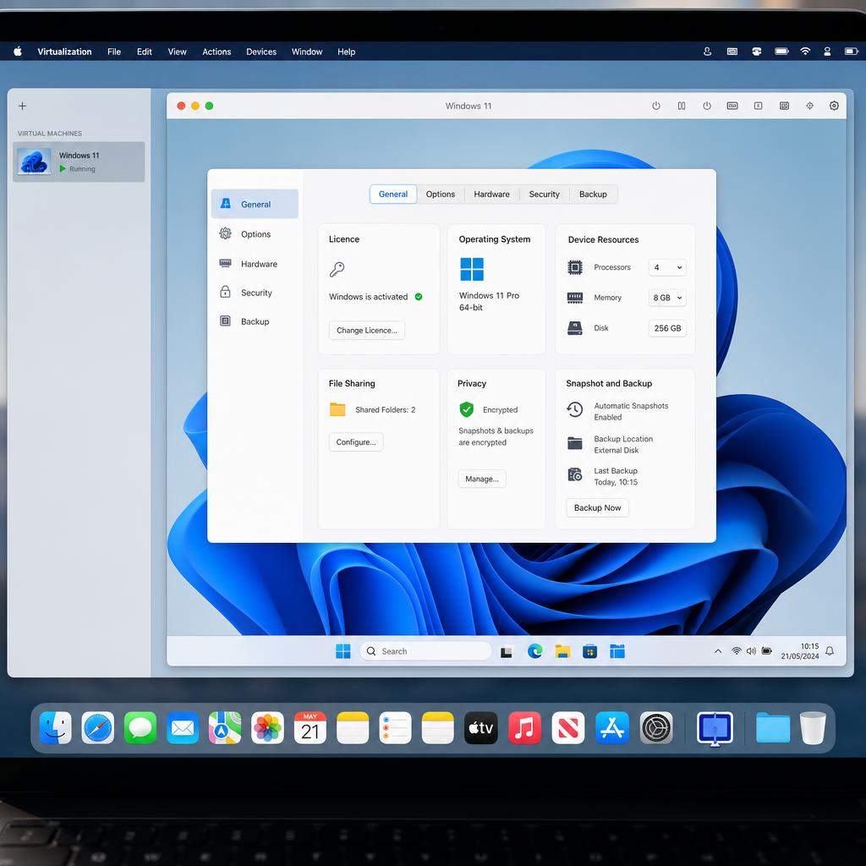The width and height of the screenshot is (866, 866).
Task: Click the Backup Now button
Action: pos(597,507)
